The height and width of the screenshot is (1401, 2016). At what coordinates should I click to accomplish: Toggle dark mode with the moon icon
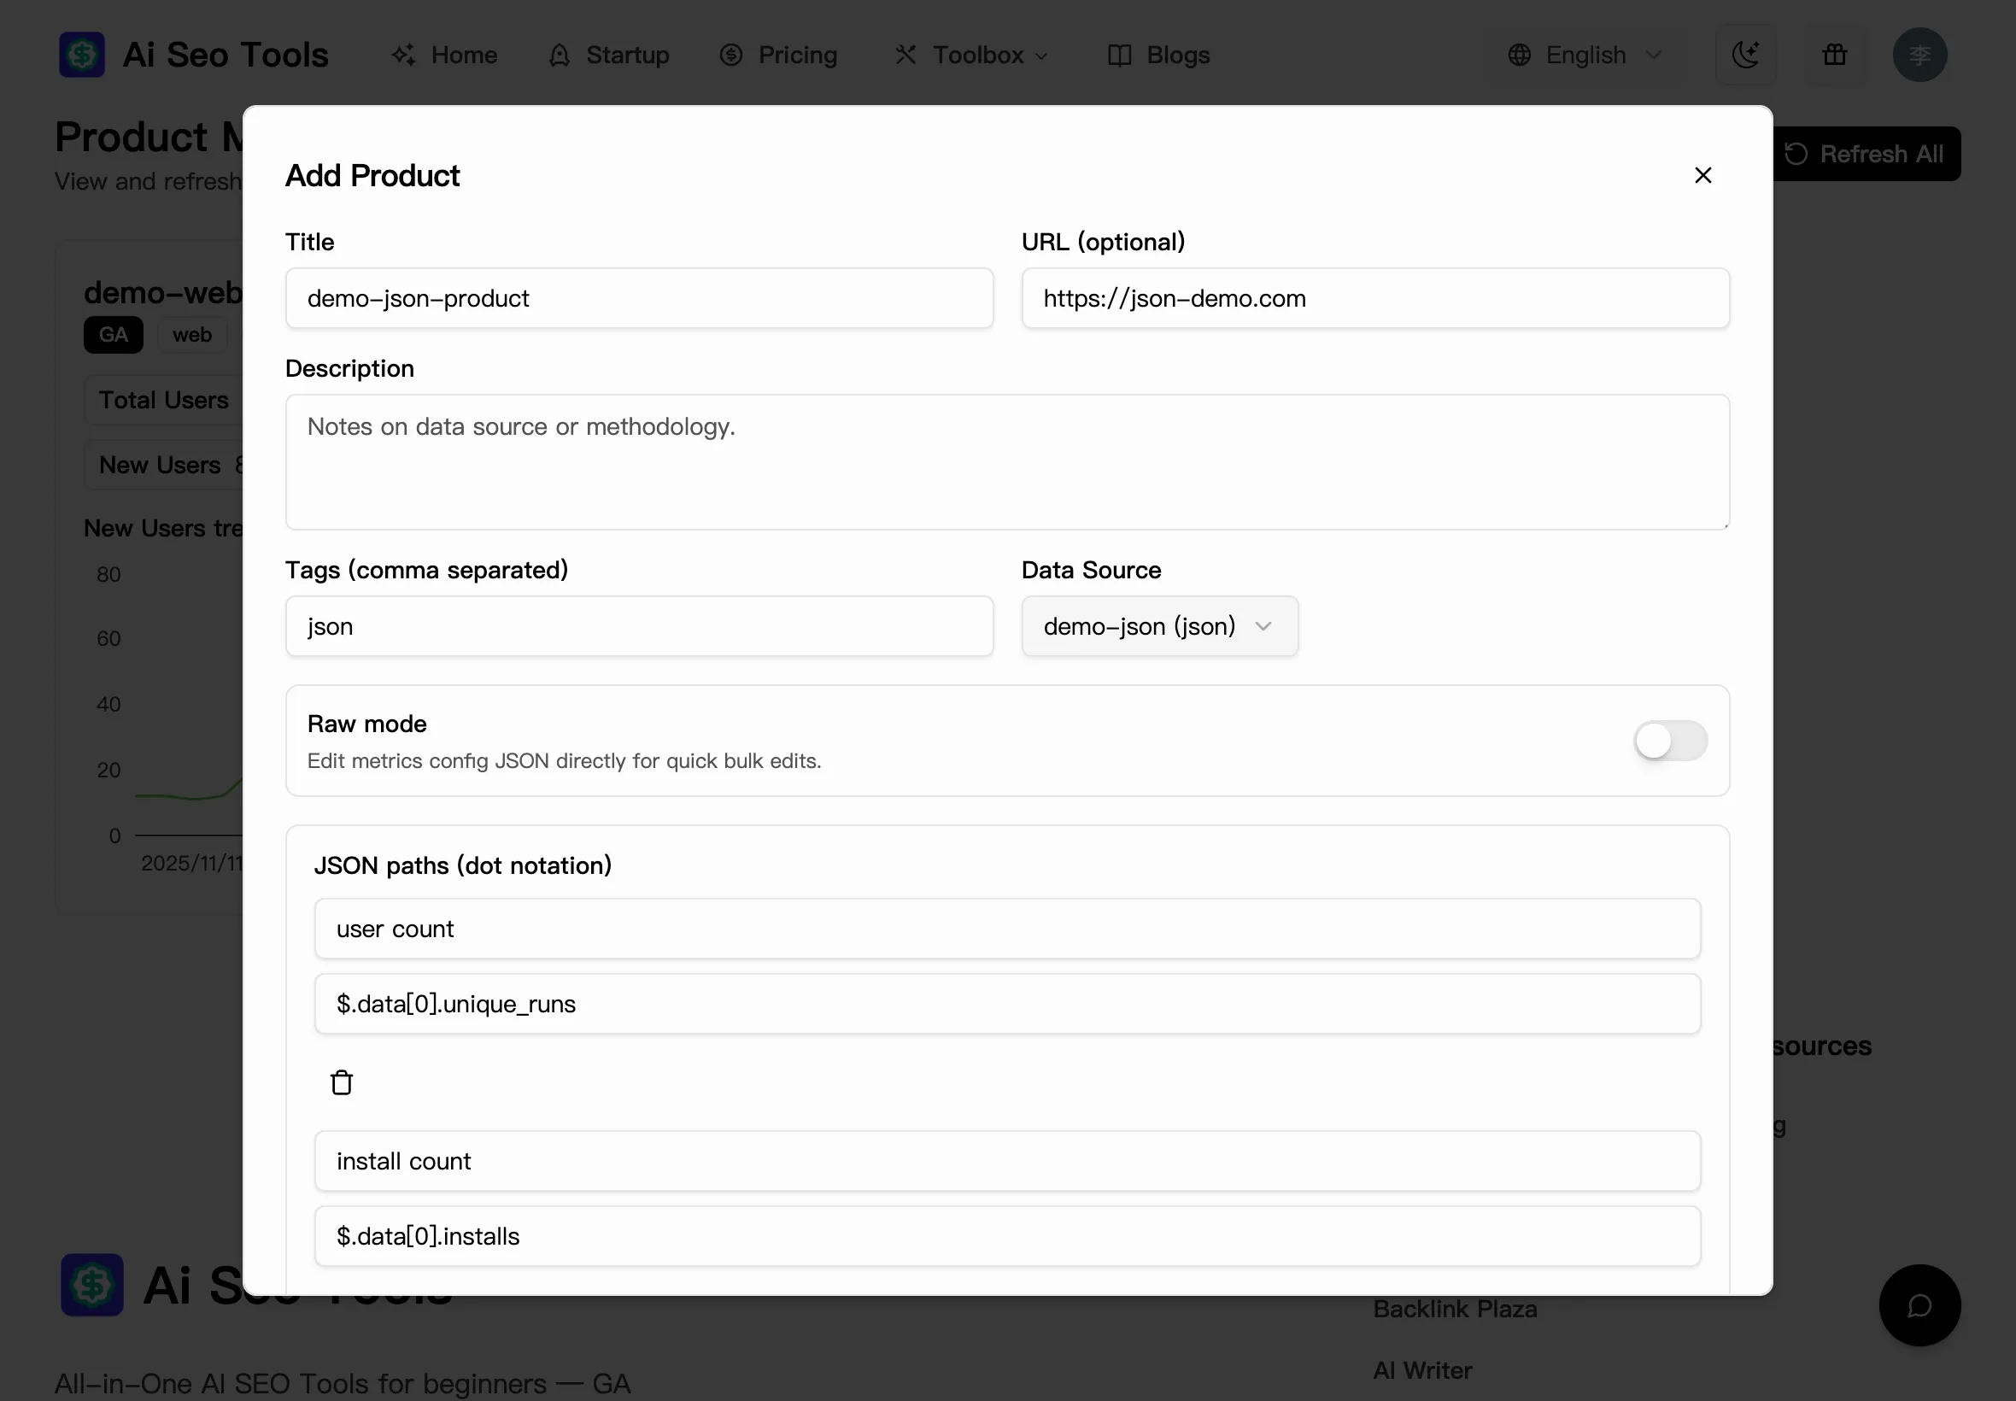[x=1747, y=55]
